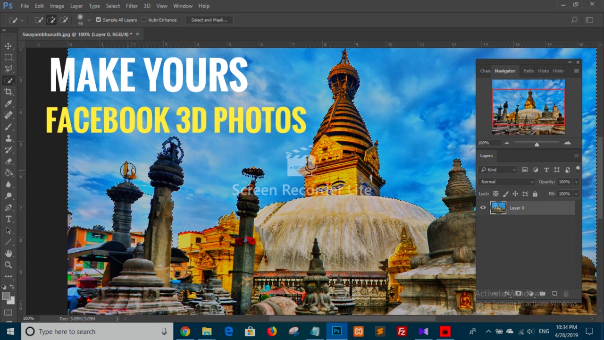Open the Normal blend mode dropdown
This screenshot has height=340, width=604.
tap(507, 182)
